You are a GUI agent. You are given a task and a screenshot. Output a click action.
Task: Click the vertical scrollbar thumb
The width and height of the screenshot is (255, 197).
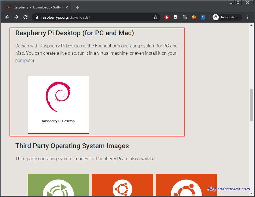click(251, 105)
